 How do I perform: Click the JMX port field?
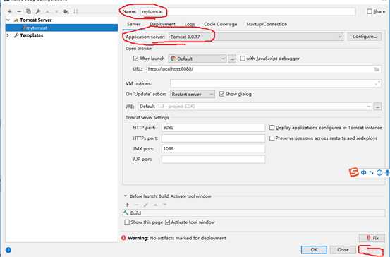point(213,149)
